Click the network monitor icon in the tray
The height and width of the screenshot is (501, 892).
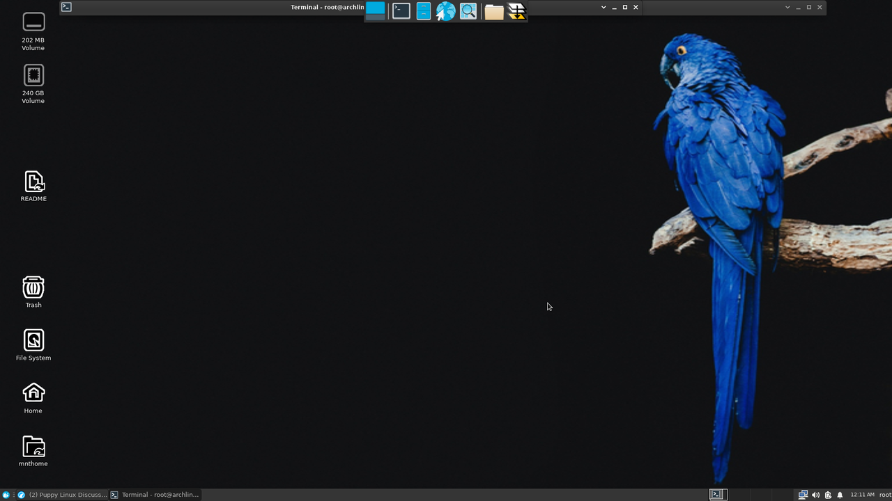click(803, 495)
